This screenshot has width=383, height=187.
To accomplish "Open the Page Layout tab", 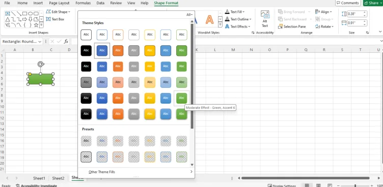I will pyautogui.click(x=59, y=3).
